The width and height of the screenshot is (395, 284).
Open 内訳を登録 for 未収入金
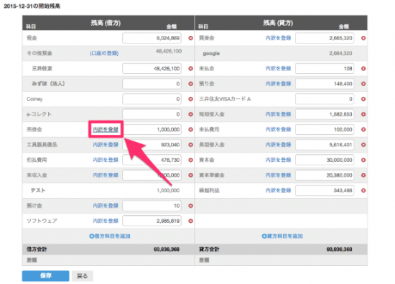[x=106, y=175]
